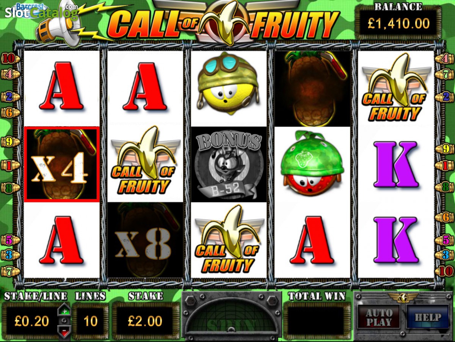This screenshot has width=455, height=342.
Task: Select the x8 multiplier grenade symbol
Action: pos(145,240)
